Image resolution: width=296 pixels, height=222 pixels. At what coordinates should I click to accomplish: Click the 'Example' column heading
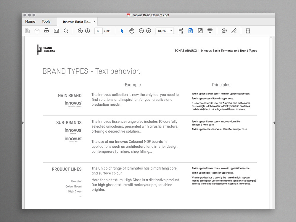[133, 85]
